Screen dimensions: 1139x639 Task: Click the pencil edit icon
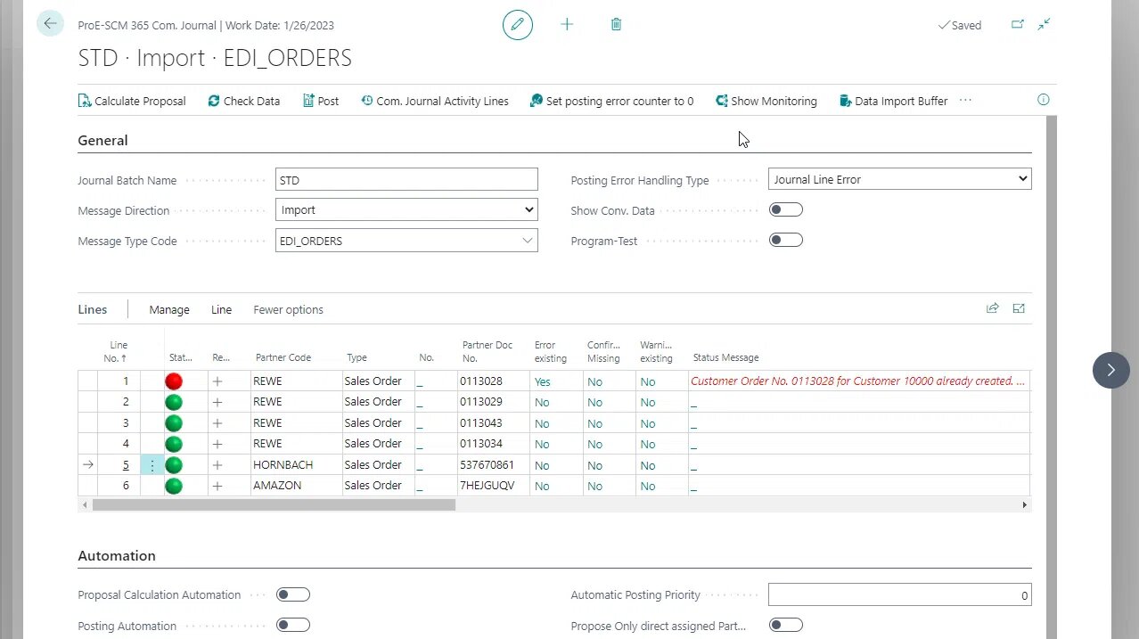point(517,25)
